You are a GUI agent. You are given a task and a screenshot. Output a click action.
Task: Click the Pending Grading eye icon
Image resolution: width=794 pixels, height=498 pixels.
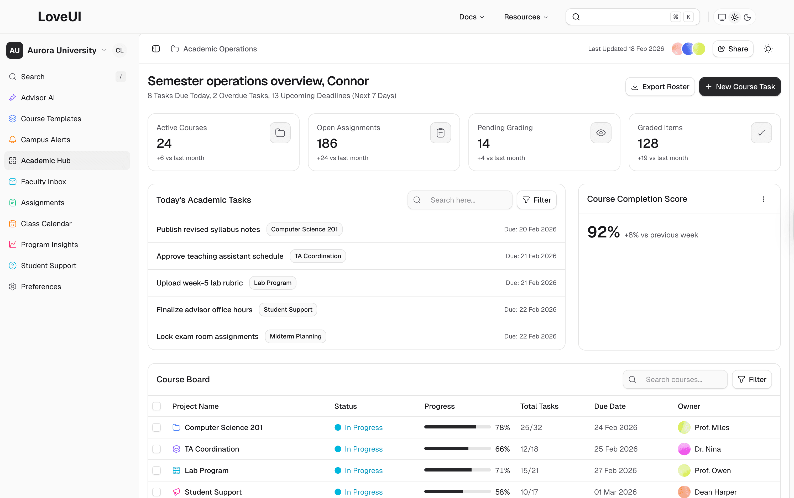[600, 133]
